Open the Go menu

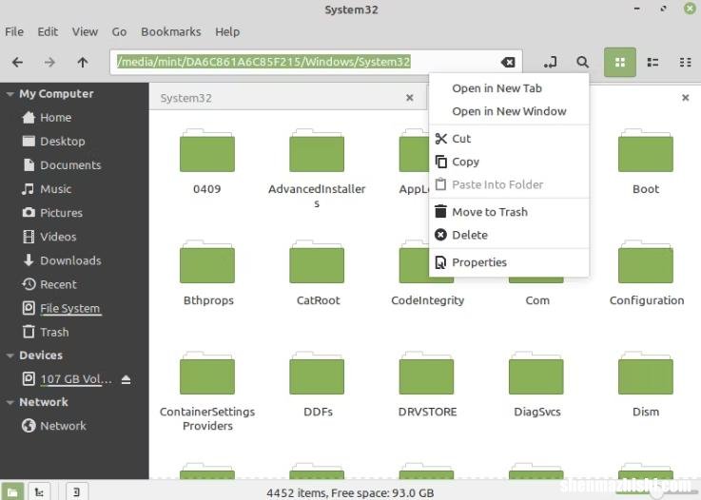[119, 31]
